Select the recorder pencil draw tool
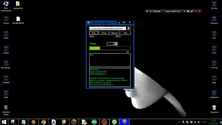 click(x=192, y=11)
